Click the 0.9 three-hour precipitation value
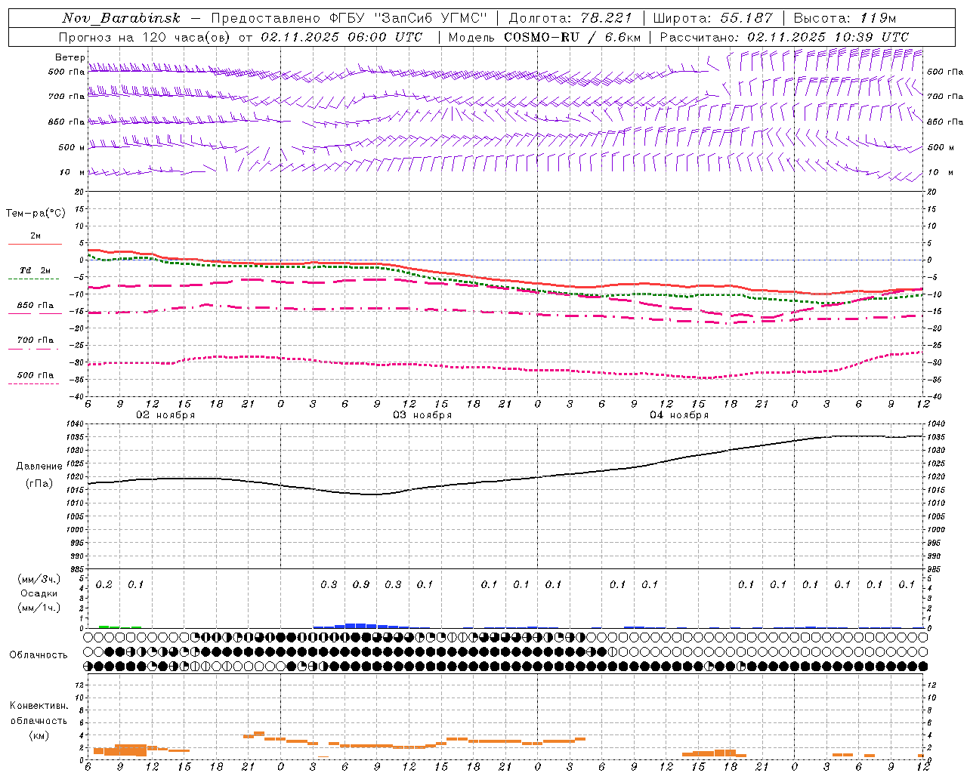Image resolution: width=967 pixels, height=773 pixels. coord(361,585)
